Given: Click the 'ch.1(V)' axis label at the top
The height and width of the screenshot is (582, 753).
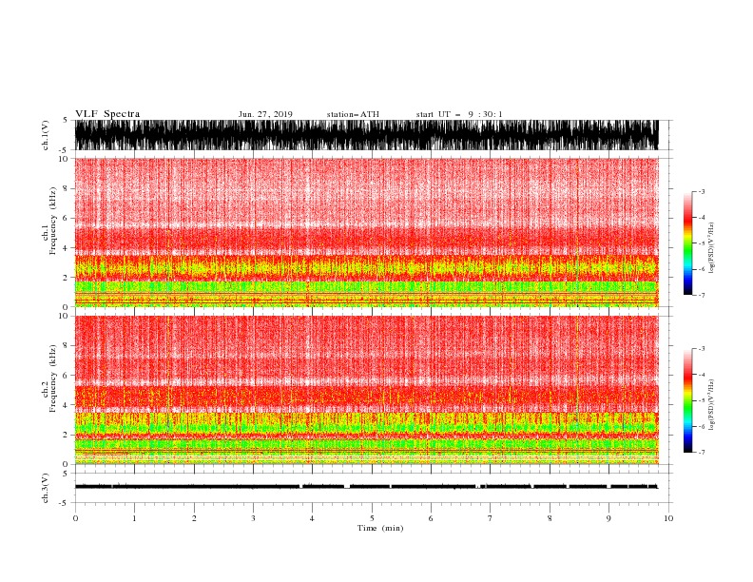Looking at the screenshot, I should point(46,135).
